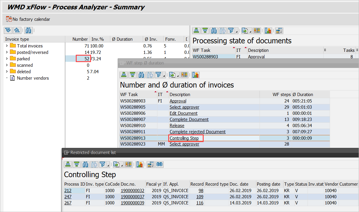
Task: Expand the posted/reversed folder node
Action: pos(7,52)
